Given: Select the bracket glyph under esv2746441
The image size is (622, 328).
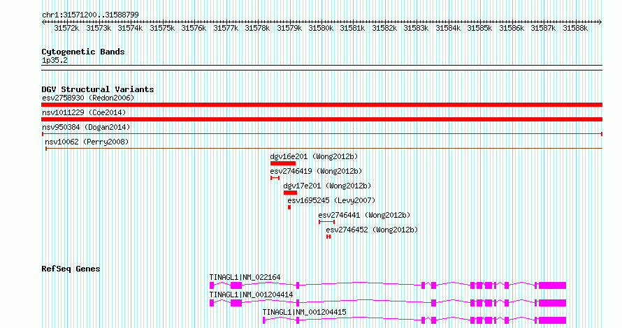Looking at the screenshot, I should tap(326, 222).
